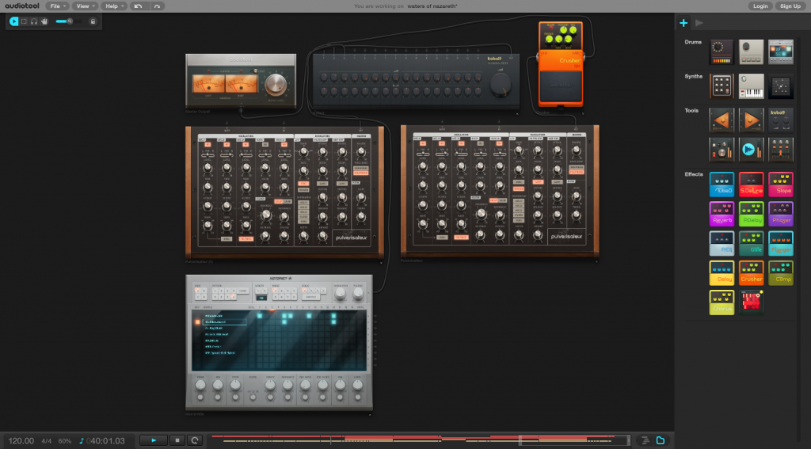Image resolution: width=811 pixels, height=449 pixels.
Task: Add the S.Detune effect pedal
Action: [751, 185]
